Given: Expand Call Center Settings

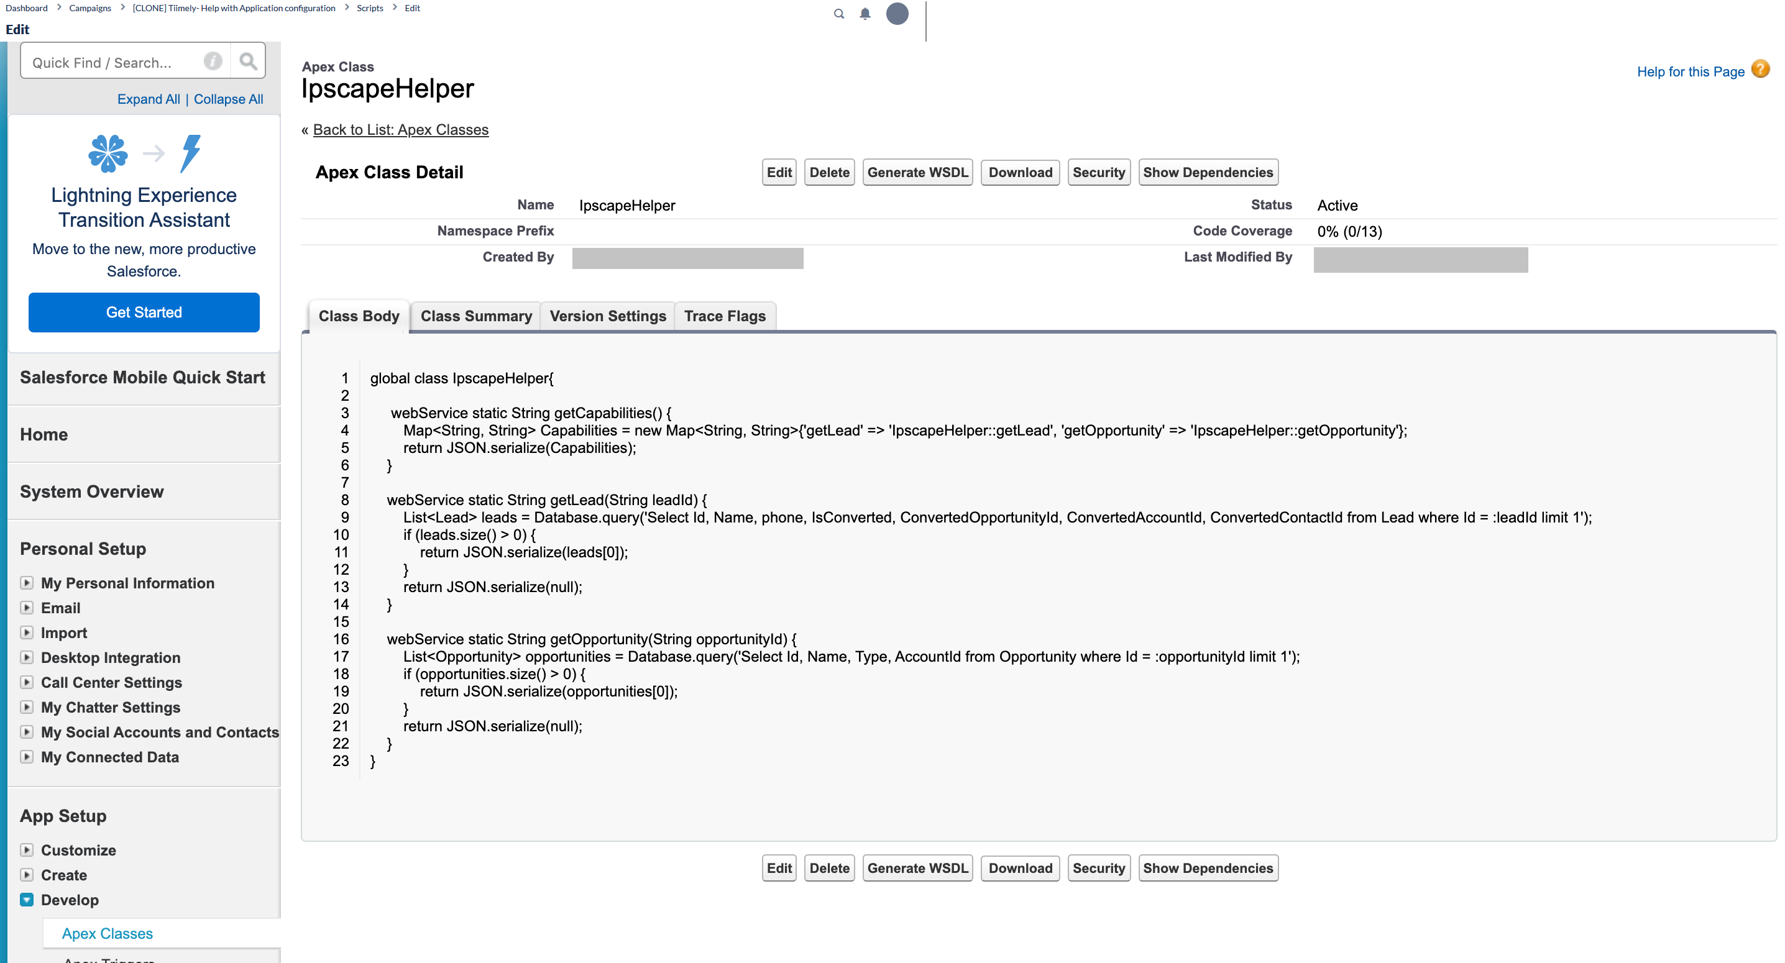Looking at the screenshot, I should (x=28, y=682).
